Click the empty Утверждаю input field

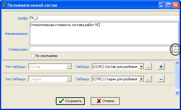click(101, 49)
